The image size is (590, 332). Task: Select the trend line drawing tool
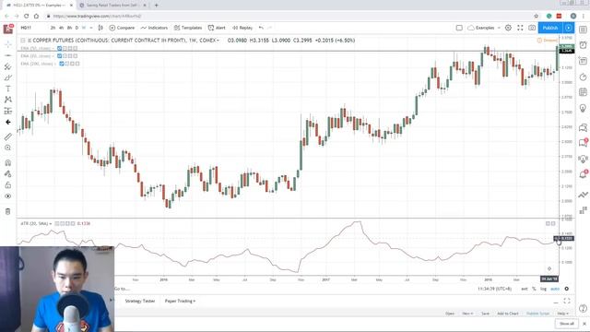pyautogui.click(x=8, y=55)
